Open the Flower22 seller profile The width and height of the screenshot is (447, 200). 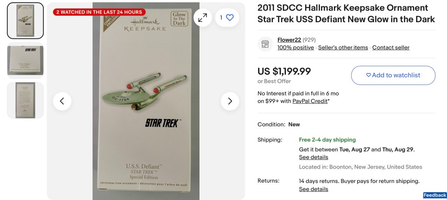(289, 40)
